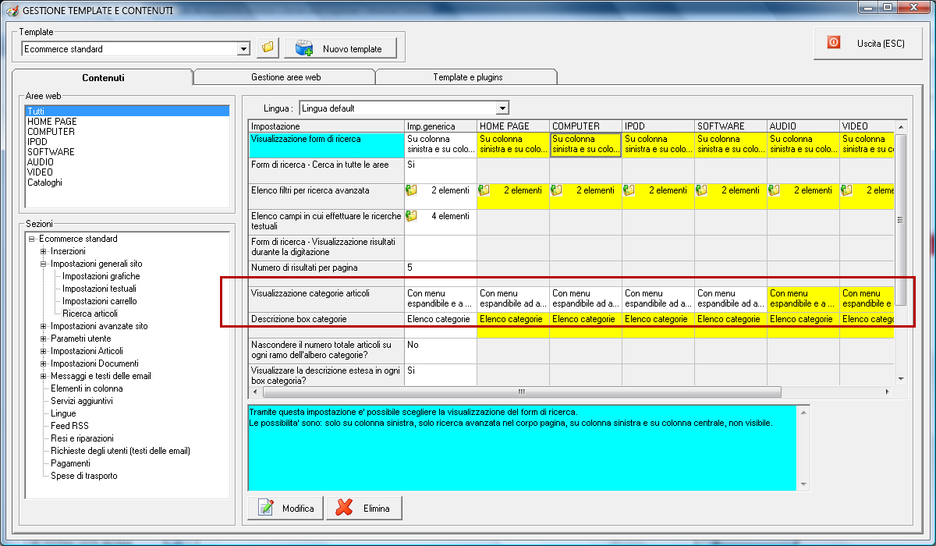Expand the Impostazioni avanzate sito node
936x546 pixels.
click(x=44, y=326)
